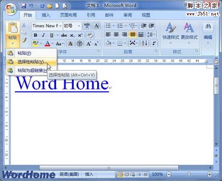The width and height of the screenshot is (222, 181).
Task: Cut the selection with scissors icon
Action: 24,25
